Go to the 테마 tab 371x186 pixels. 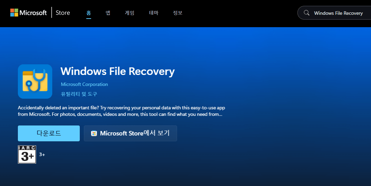click(154, 13)
